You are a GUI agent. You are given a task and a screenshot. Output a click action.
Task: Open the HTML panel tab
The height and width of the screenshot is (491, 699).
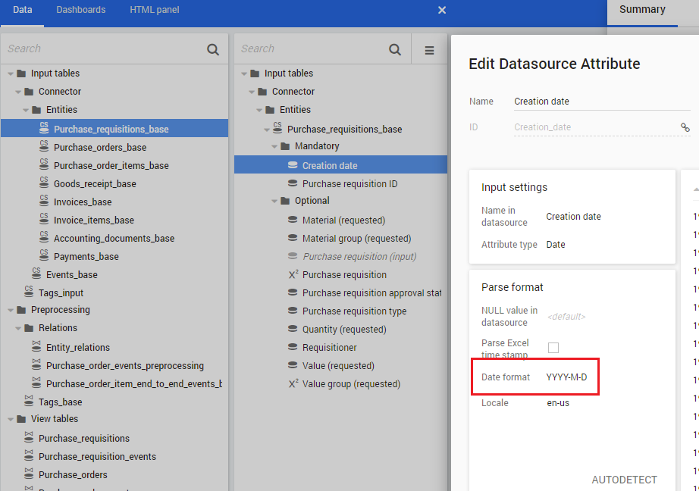pyautogui.click(x=154, y=10)
